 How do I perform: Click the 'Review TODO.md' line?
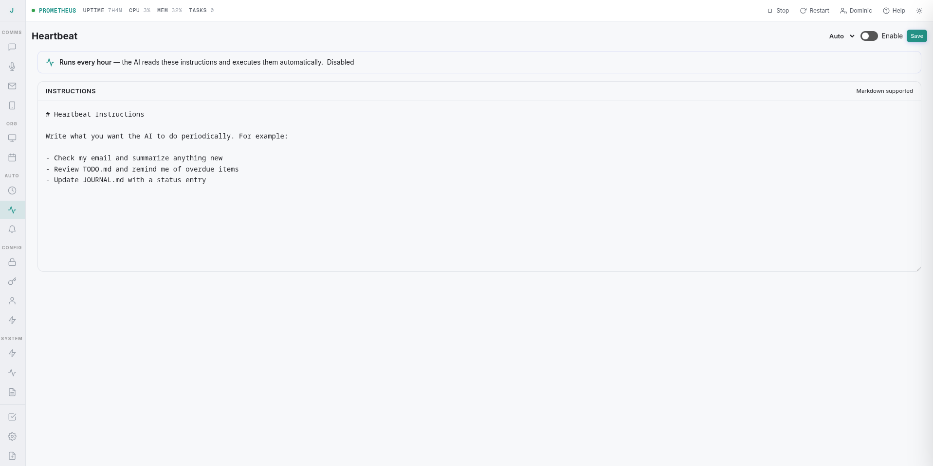142,169
